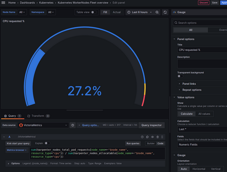227x172 pixels.
Task: Click the query A help icon
Action: click(142, 137)
